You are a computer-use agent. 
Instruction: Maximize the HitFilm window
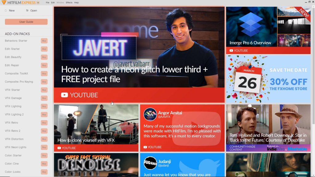coord(309,2)
